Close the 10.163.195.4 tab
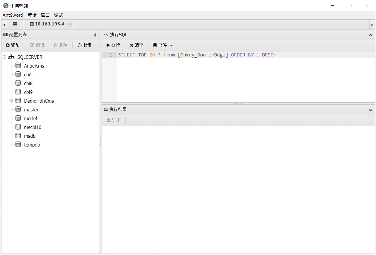 70,24
